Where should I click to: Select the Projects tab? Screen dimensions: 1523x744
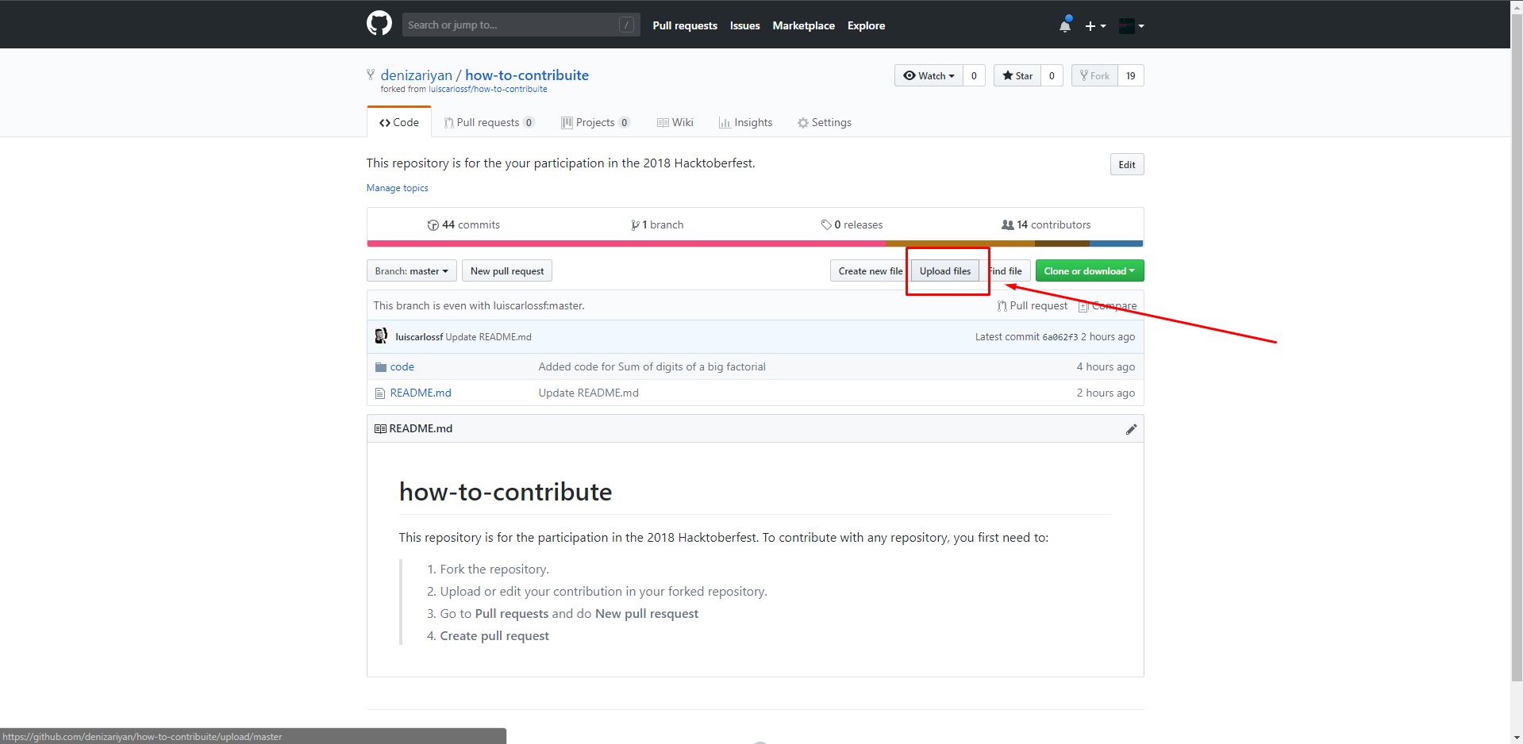point(595,122)
